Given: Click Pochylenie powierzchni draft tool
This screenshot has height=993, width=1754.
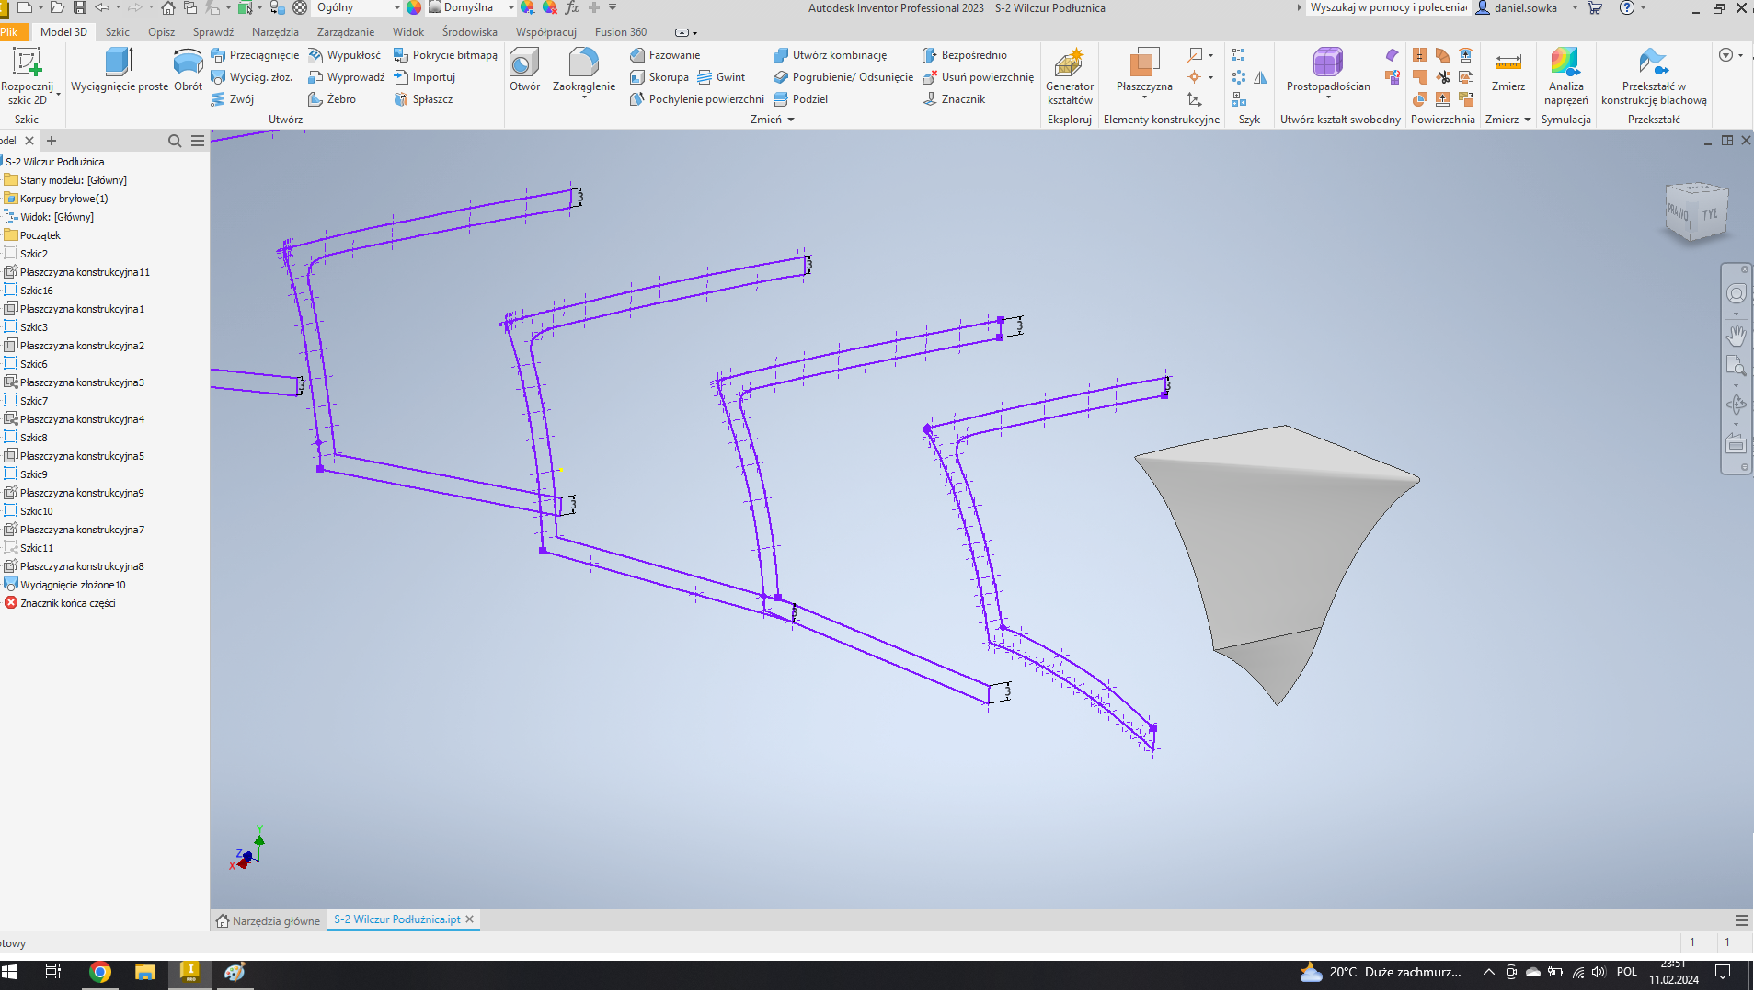Looking at the screenshot, I should (697, 99).
